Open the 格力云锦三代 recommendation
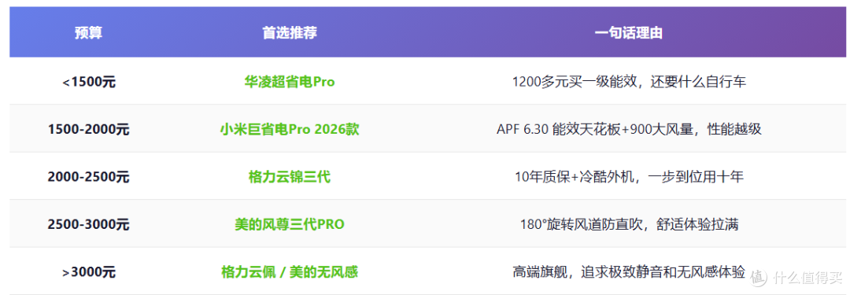The image size is (850, 295). pyautogui.click(x=290, y=177)
